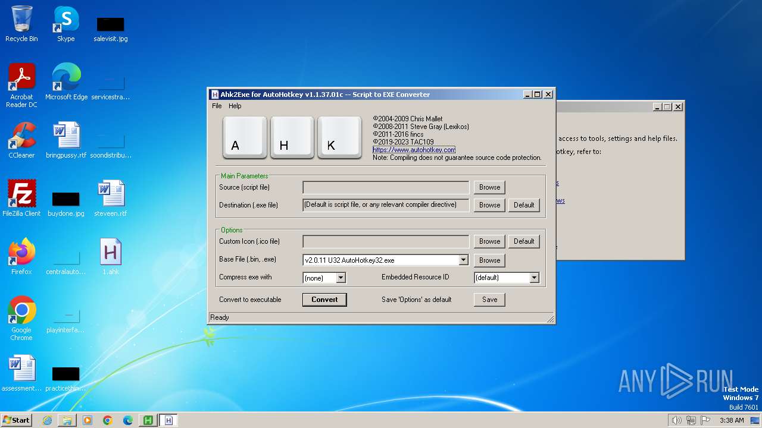Open Firefox desktop shortcut
The height and width of the screenshot is (428, 762).
click(21, 257)
